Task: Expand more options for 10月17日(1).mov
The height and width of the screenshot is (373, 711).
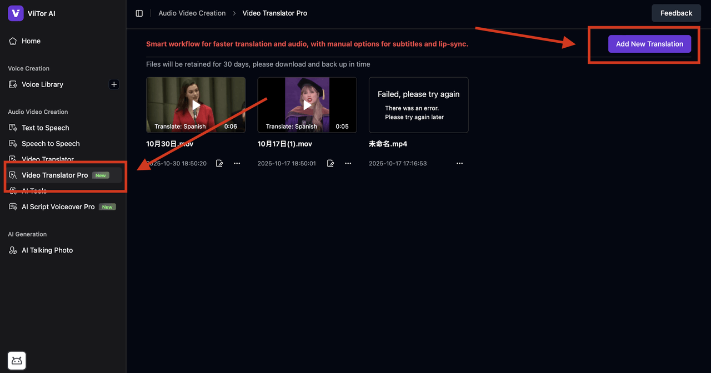Action: 348,164
